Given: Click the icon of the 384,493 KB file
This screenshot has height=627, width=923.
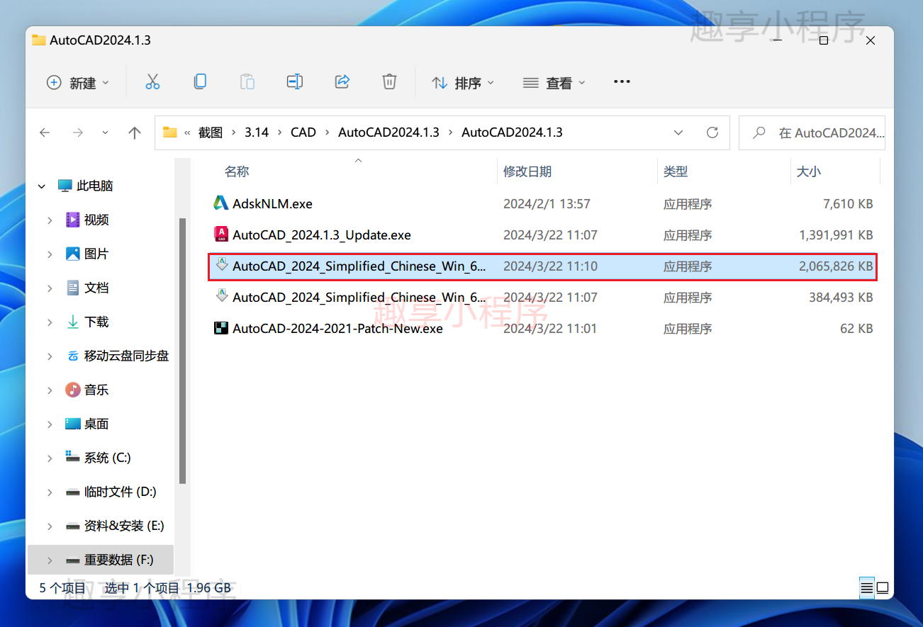Looking at the screenshot, I should pos(222,296).
